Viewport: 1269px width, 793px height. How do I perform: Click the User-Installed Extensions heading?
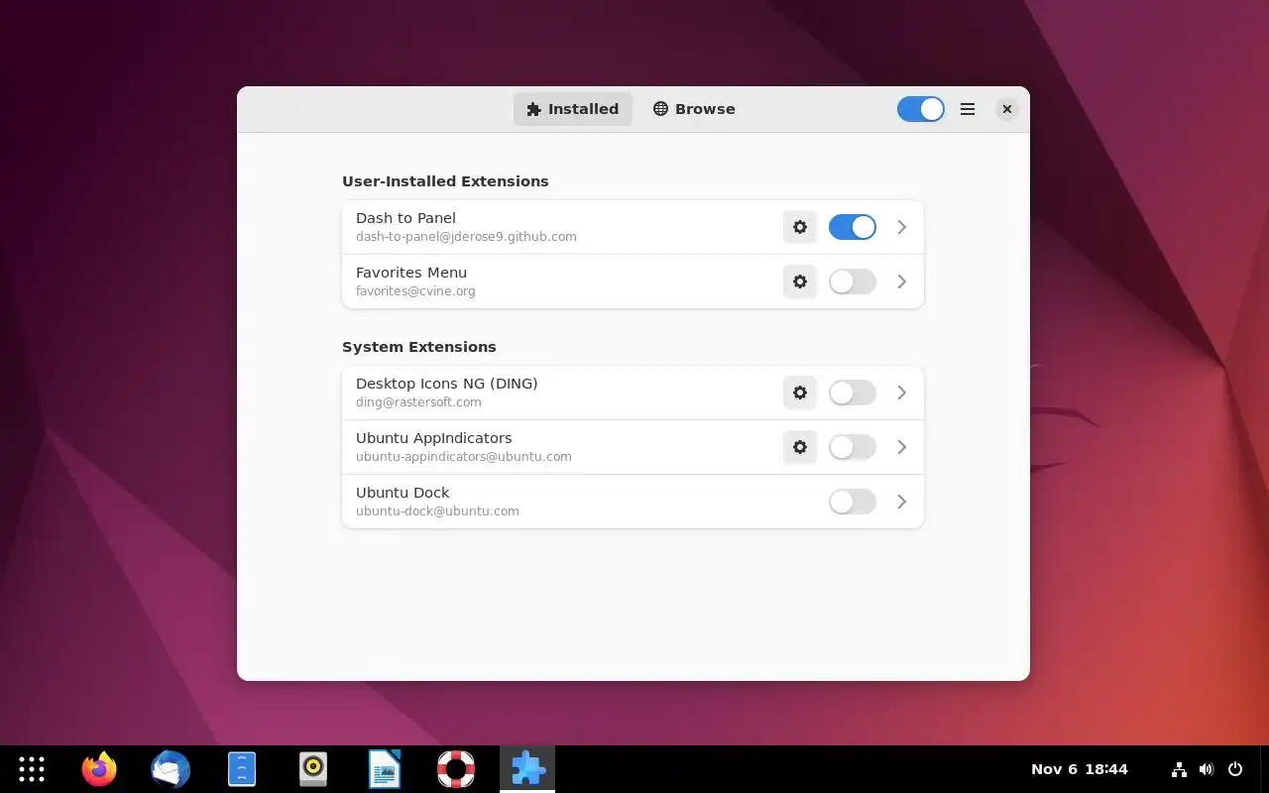pyautogui.click(x=445, y=181)
